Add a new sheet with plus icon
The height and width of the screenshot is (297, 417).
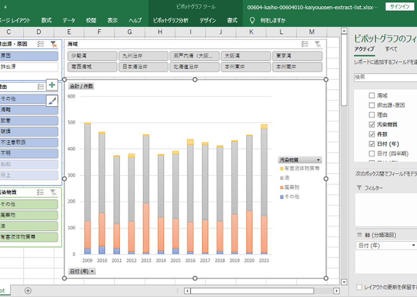(x=28, y=291)
